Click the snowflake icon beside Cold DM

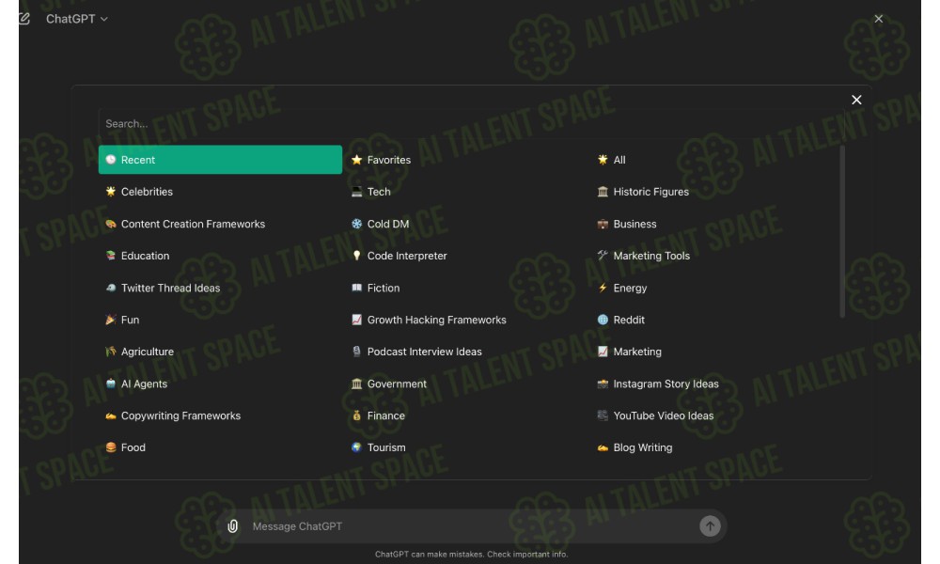[356, 224]
